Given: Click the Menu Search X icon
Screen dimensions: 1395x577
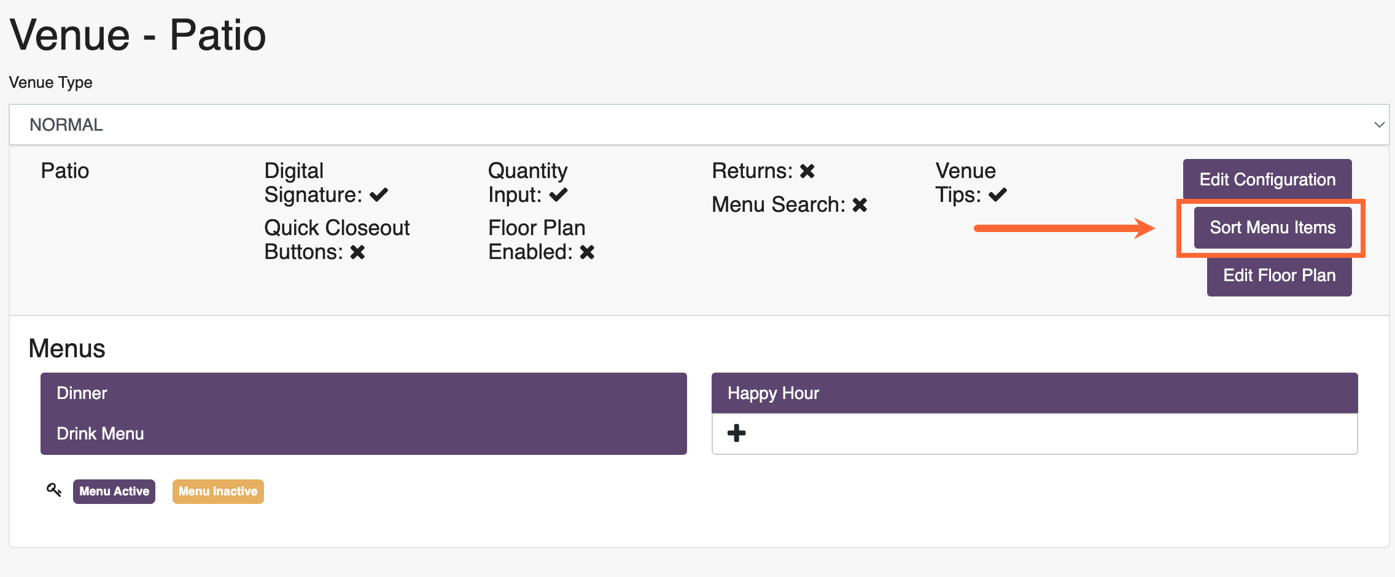Looking at the screenshot, I should coord(860,205).
